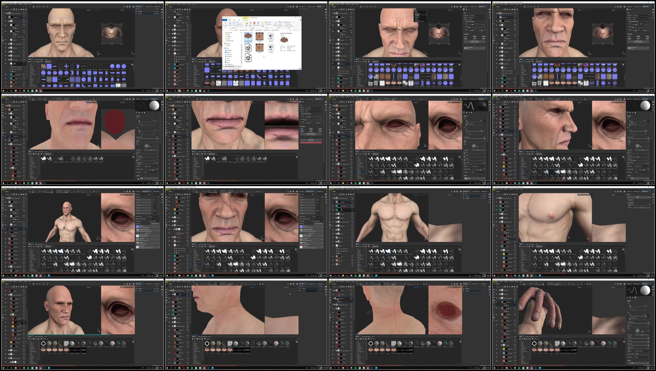Click Viking Course in File Explorer address bar
Screen dimensions: 656x371
click(266, 30)
